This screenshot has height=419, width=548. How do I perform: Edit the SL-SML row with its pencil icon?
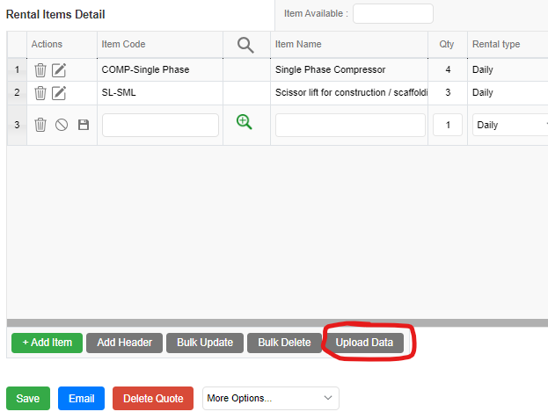pos(59,93)
